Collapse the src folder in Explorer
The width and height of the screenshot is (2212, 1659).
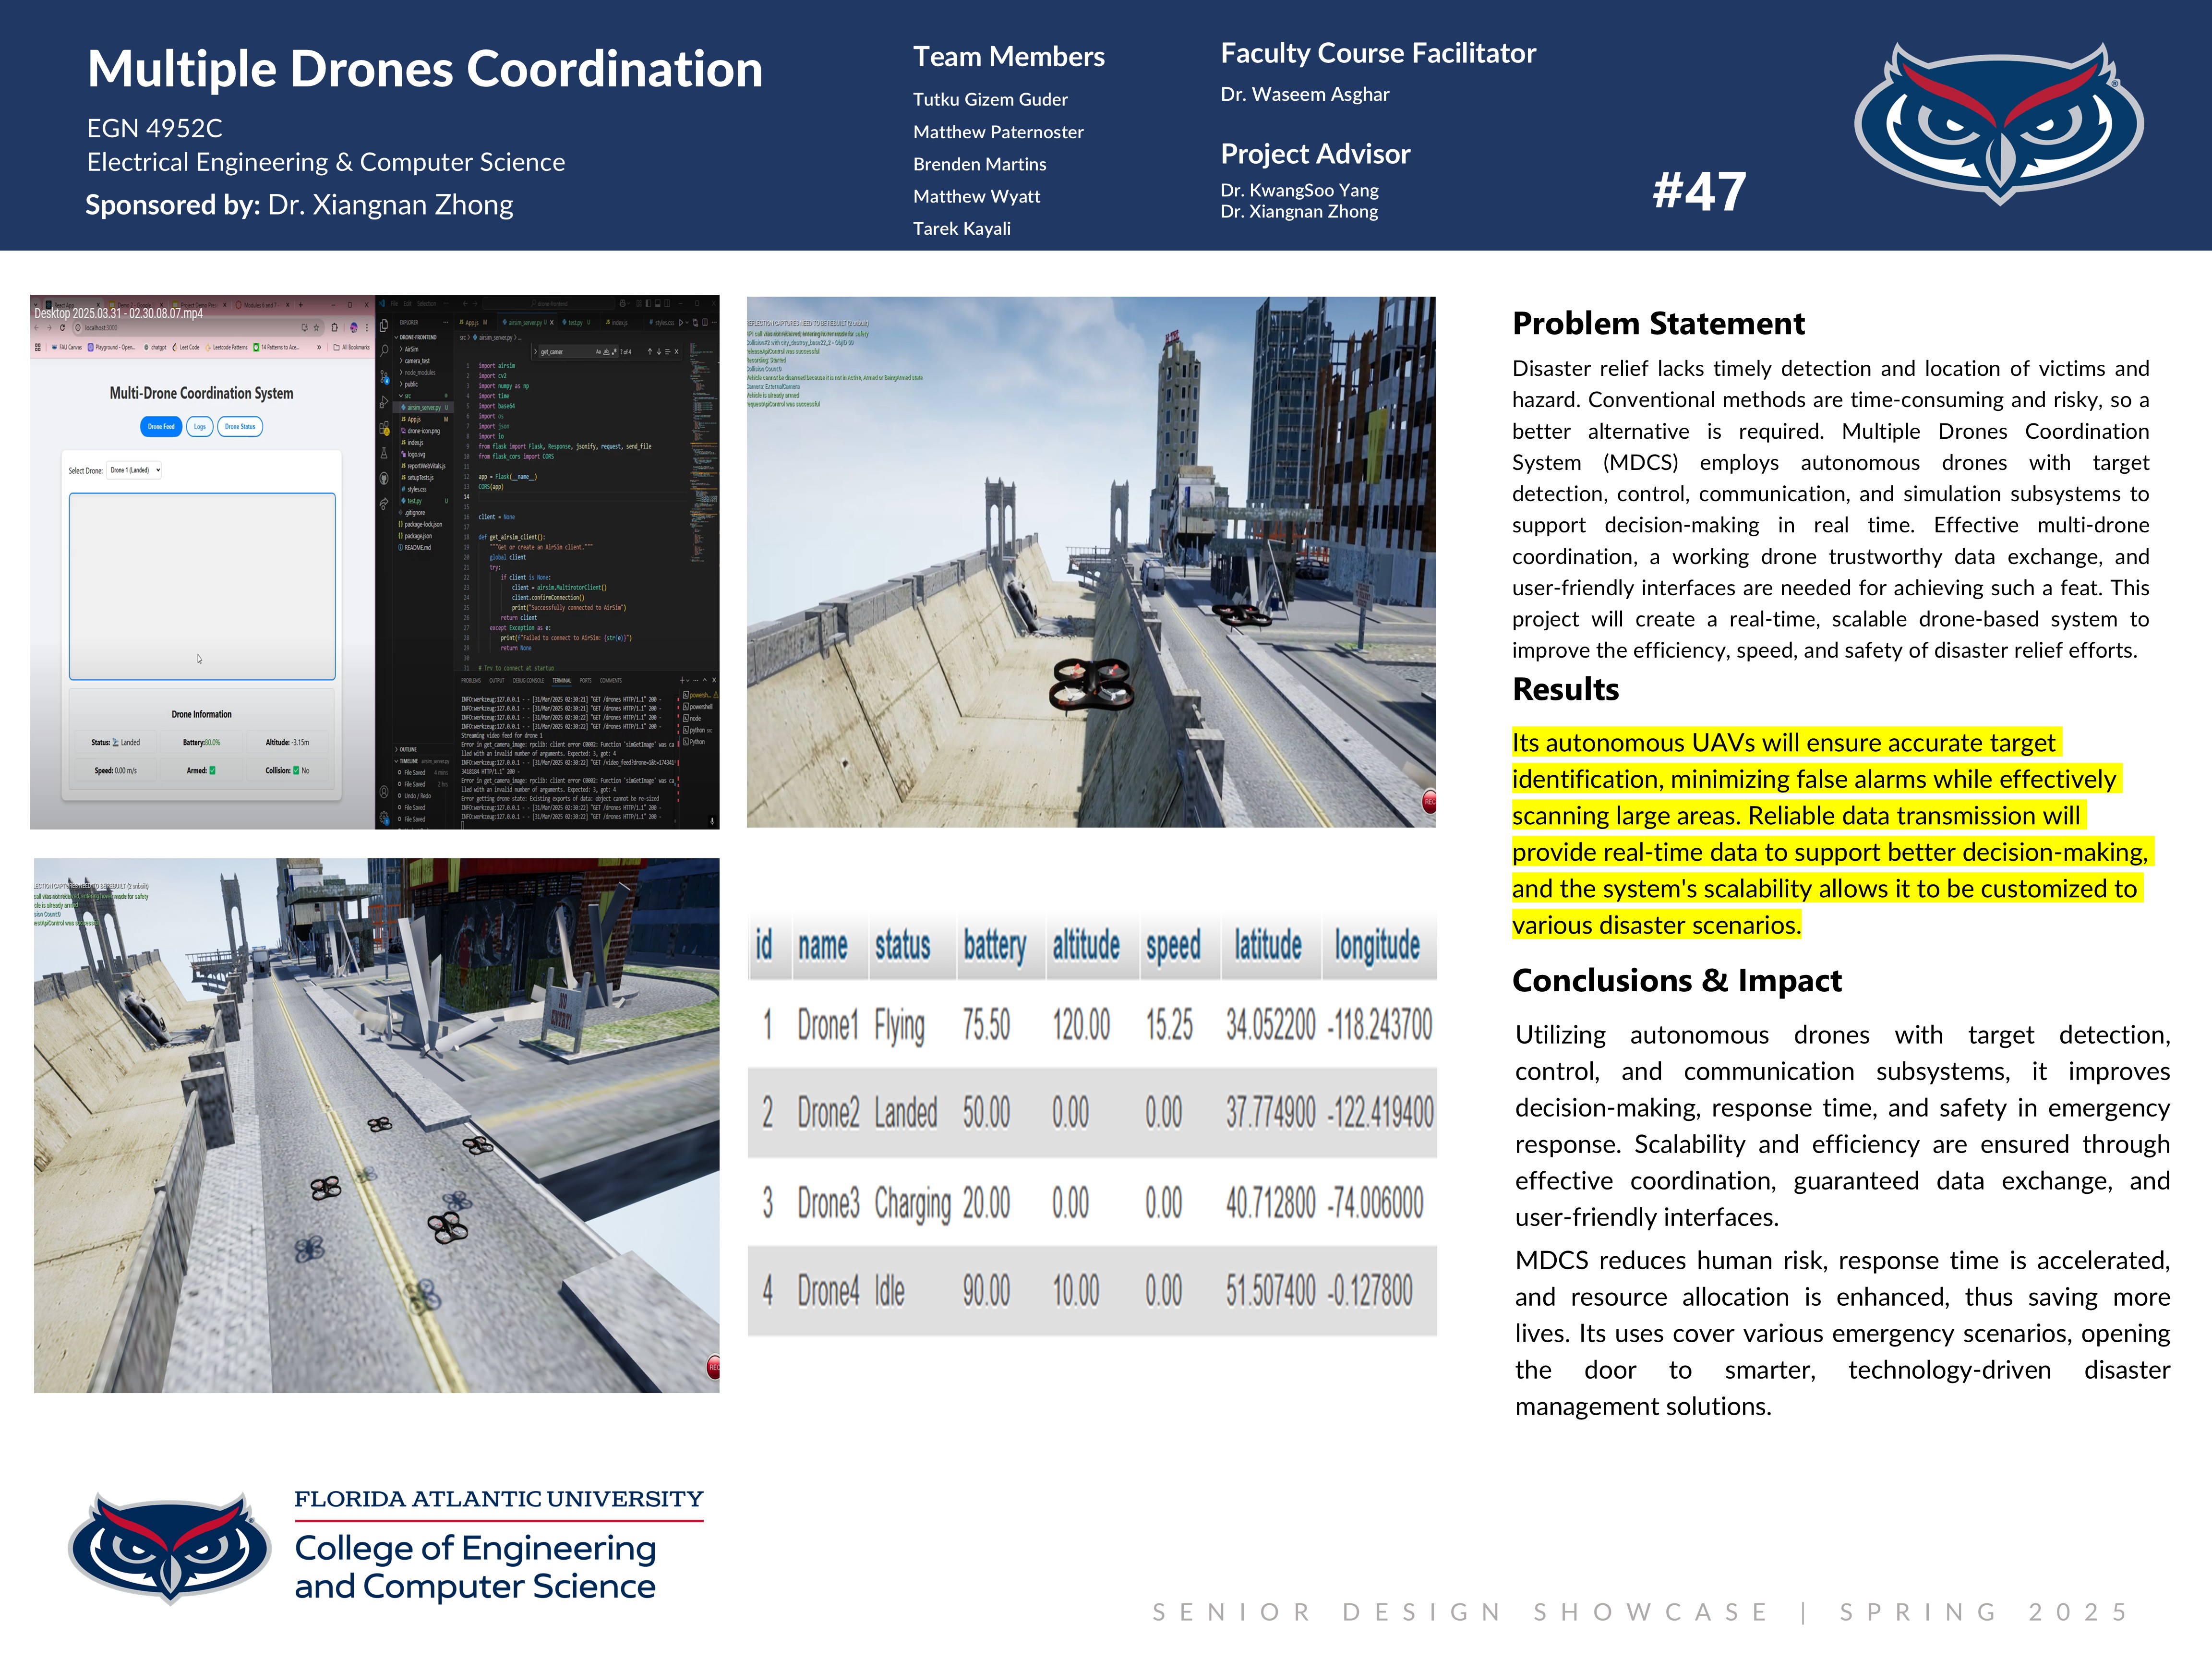(408, 396)
